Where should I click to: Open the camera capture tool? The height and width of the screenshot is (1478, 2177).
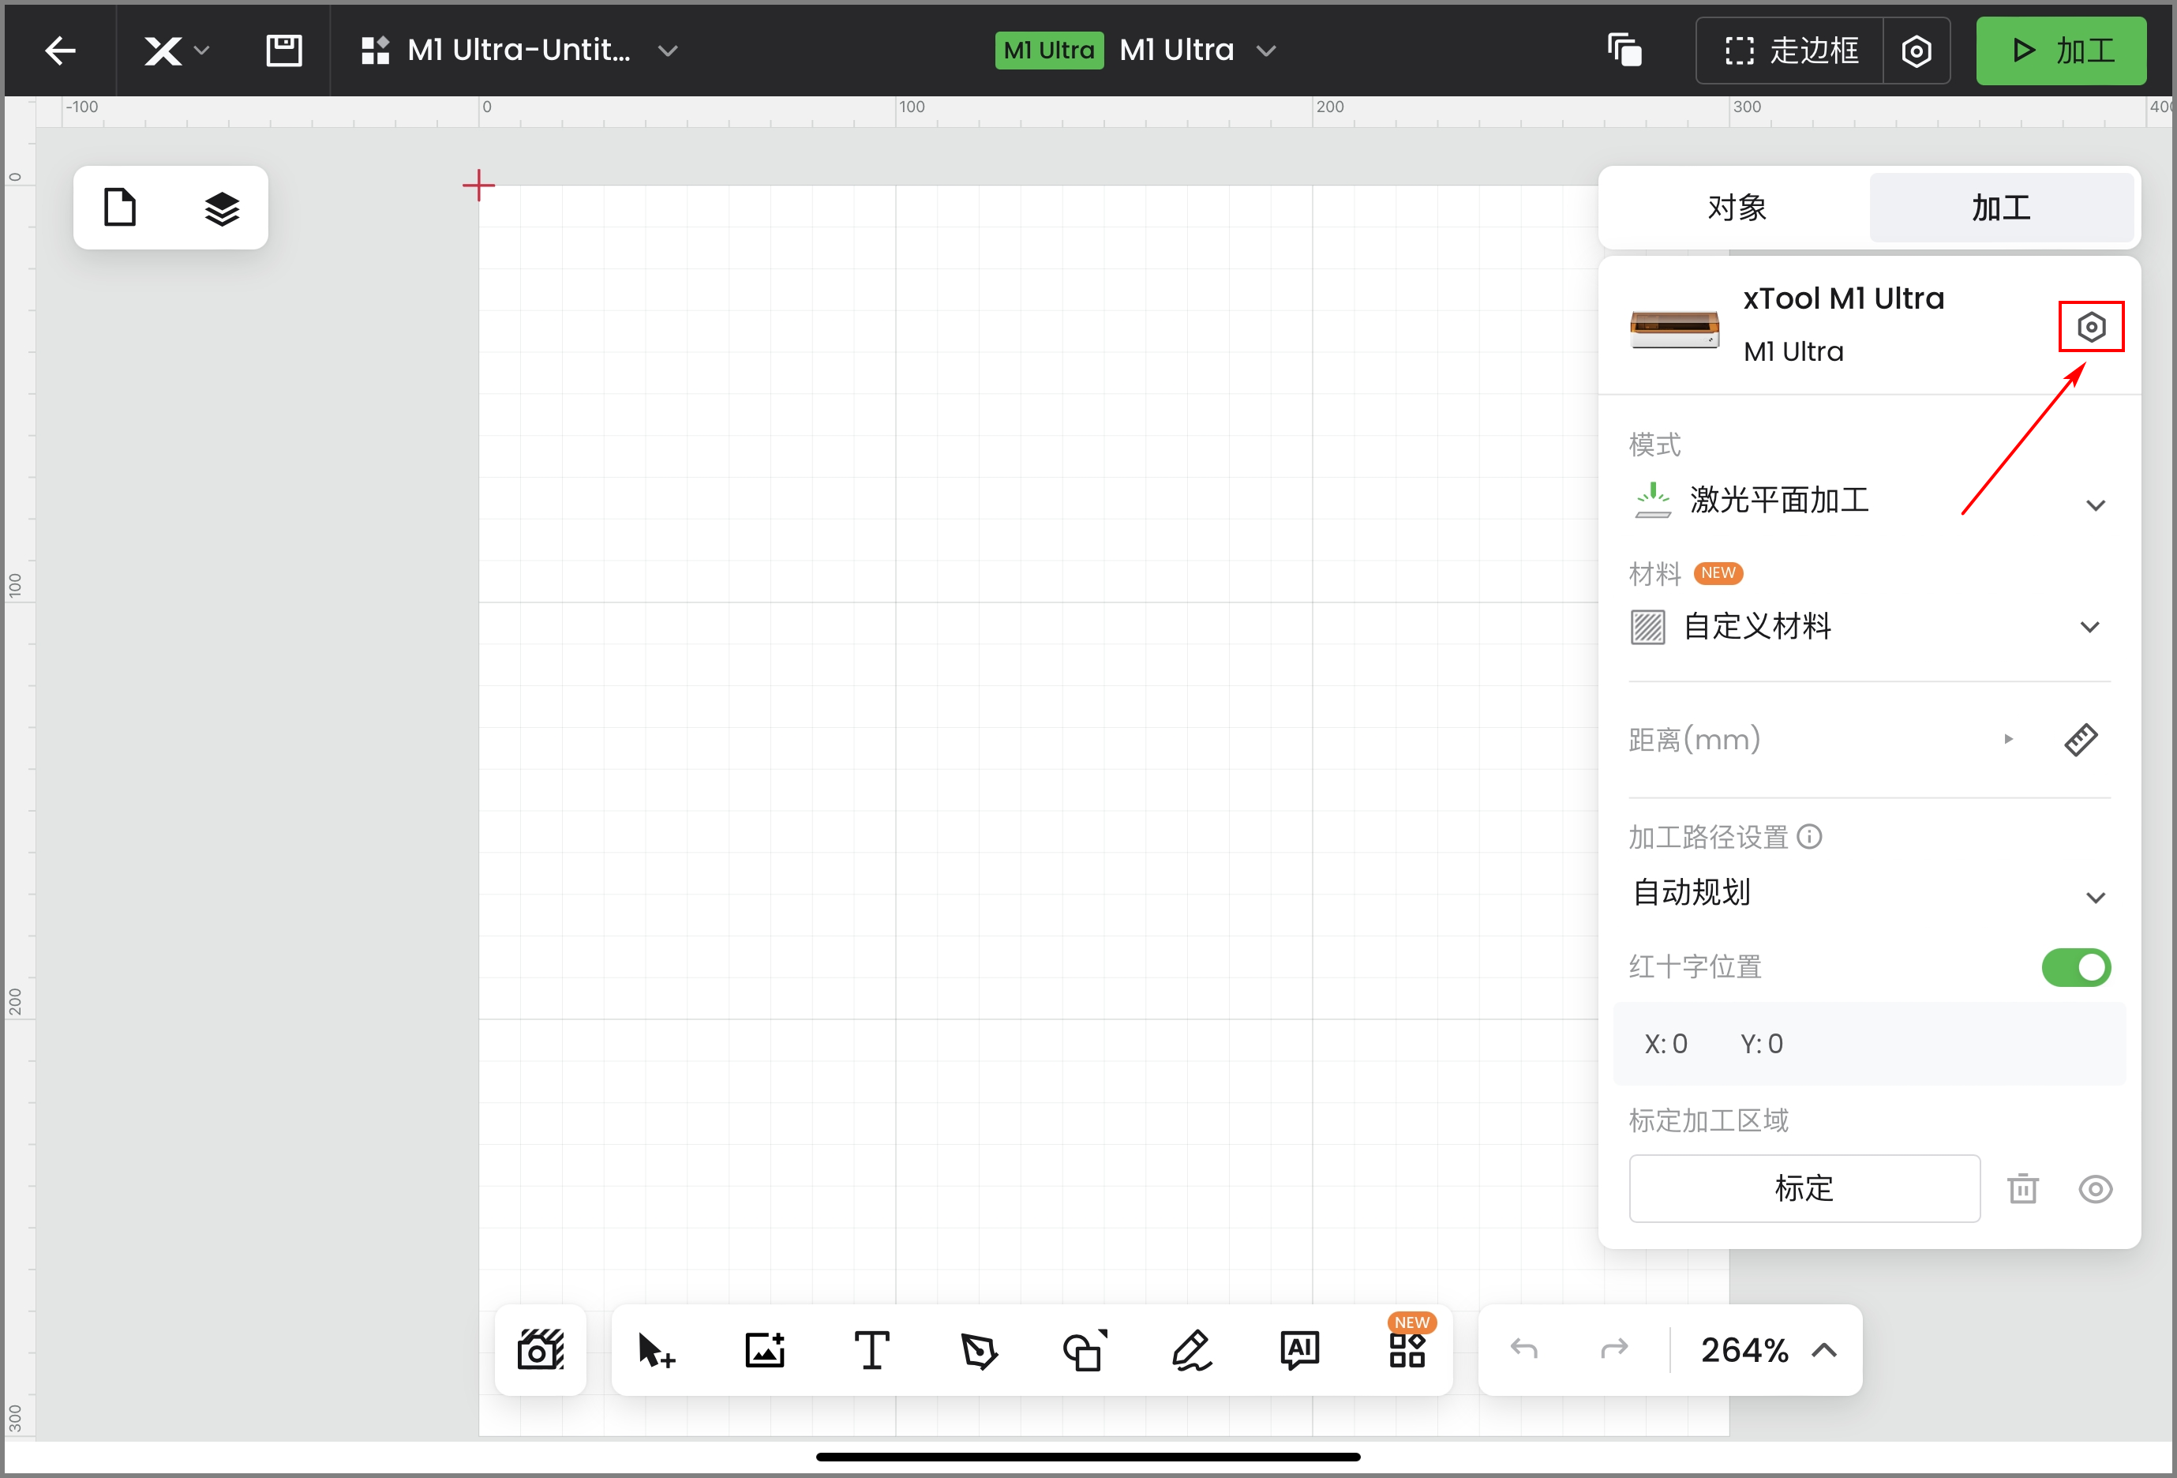point(541,1349)
